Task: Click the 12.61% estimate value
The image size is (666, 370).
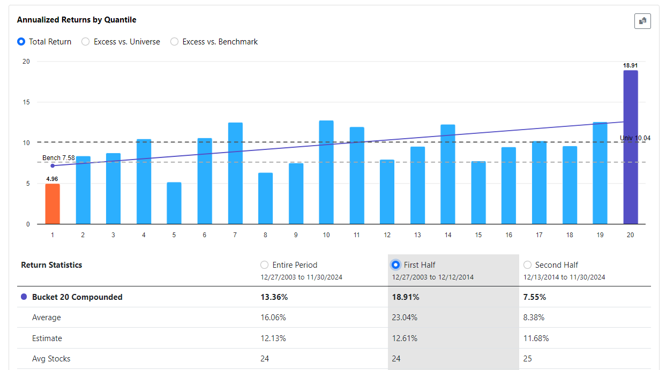Action: tap(405, 338)
